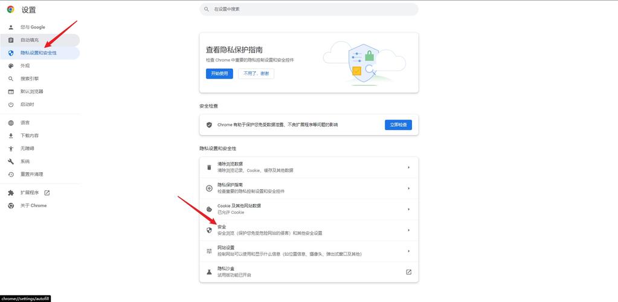
Task: Click the 试用版功能已开启 text
Action: (x=234, y=275)
